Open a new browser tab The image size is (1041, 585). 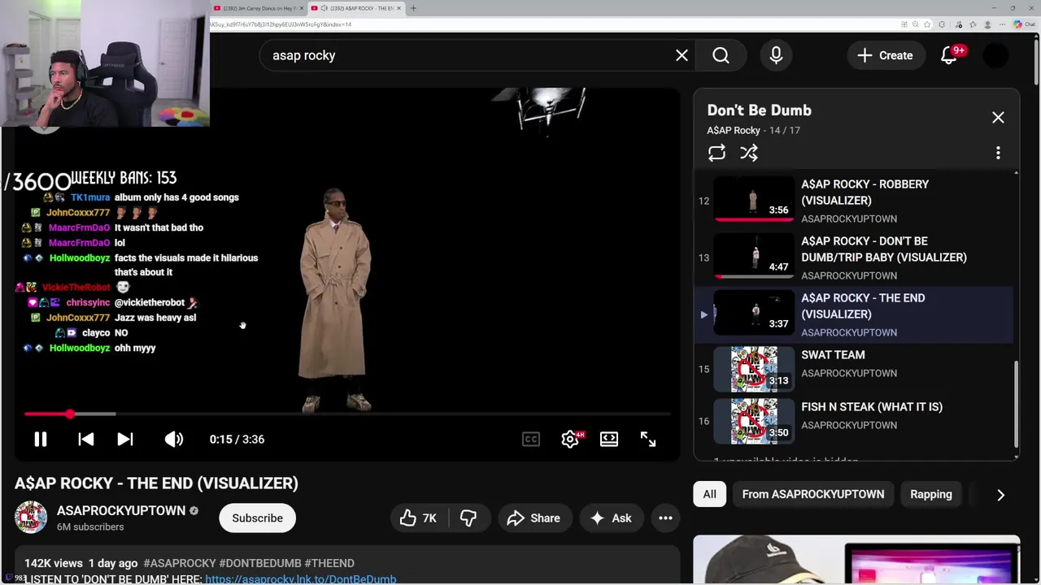[x=413, y=8]
